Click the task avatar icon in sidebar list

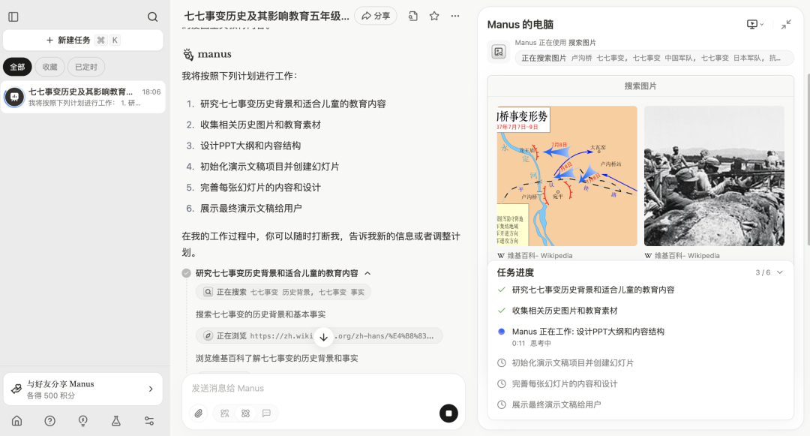pos(14,97)
